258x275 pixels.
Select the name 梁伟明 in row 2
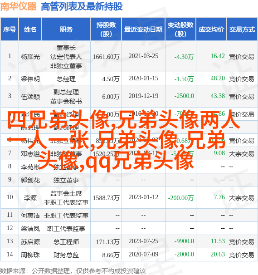point(30,79)
